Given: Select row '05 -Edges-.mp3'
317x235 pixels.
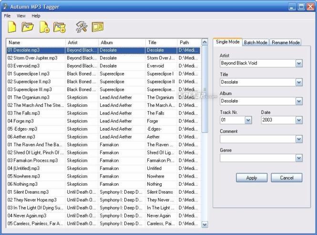Looking at the screenshot, I should [103, 129].
